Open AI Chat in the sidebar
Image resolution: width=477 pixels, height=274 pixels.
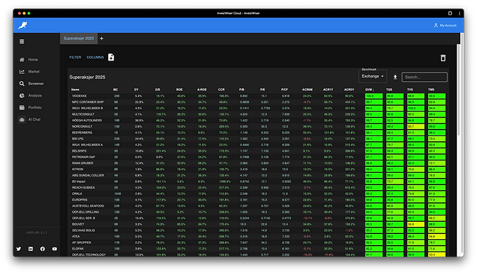click(x=34, y=119)
